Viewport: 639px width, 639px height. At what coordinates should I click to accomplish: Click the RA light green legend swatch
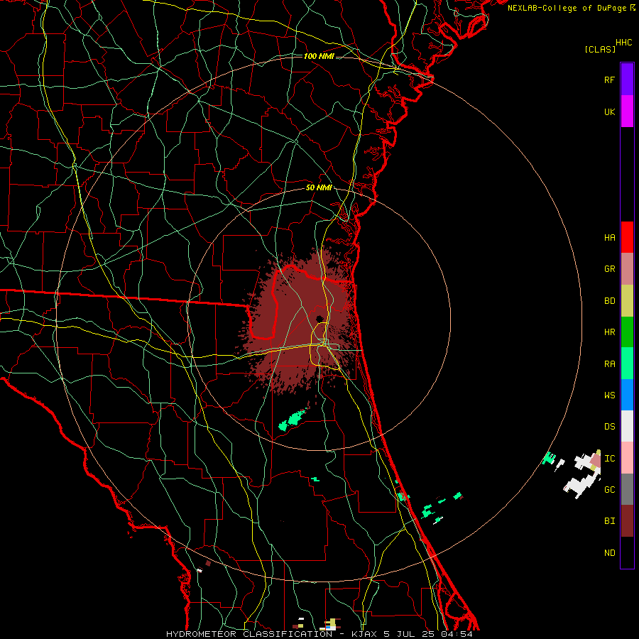(x=627, y=364)
